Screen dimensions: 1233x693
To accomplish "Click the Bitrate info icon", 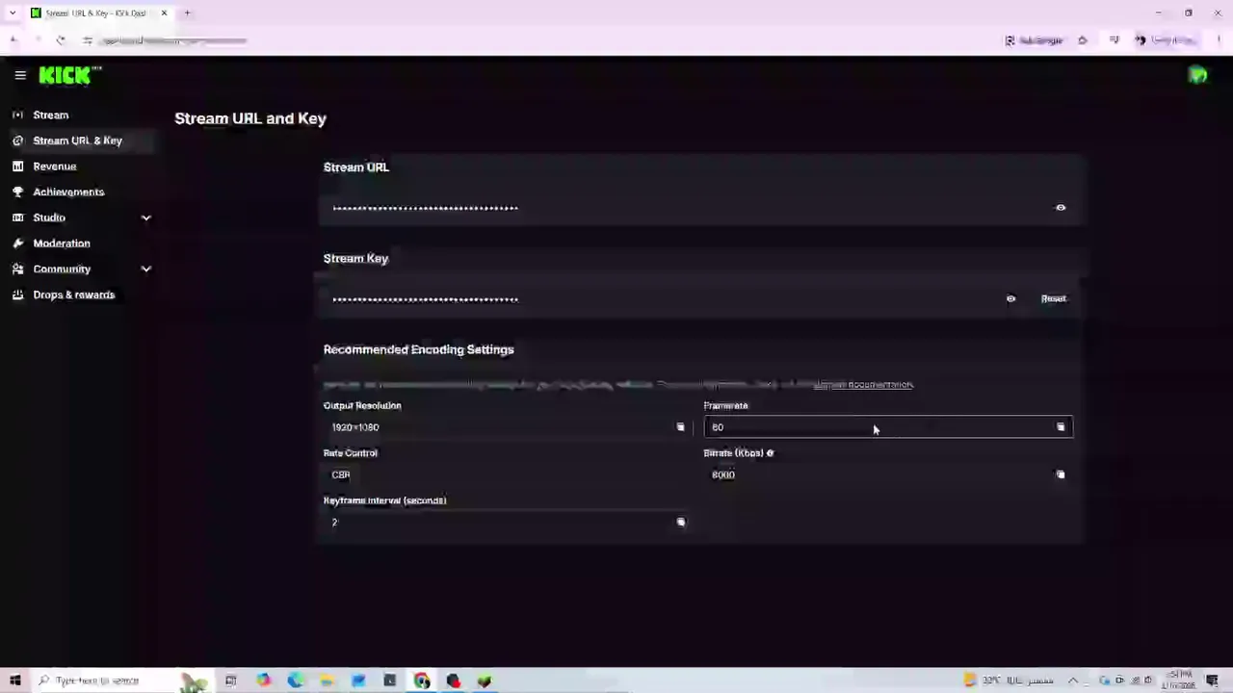I will tap(770, 453).
